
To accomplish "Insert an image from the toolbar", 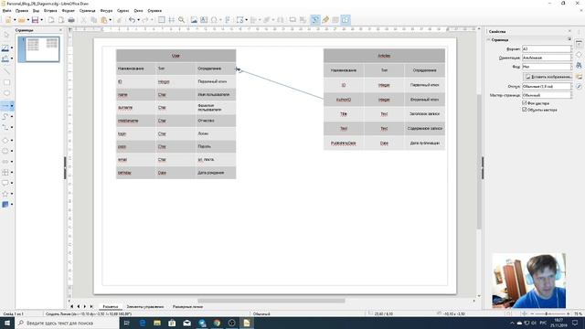I will (194, 20).
